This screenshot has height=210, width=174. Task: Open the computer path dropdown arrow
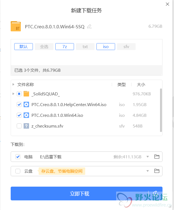[x=148, y=157]
